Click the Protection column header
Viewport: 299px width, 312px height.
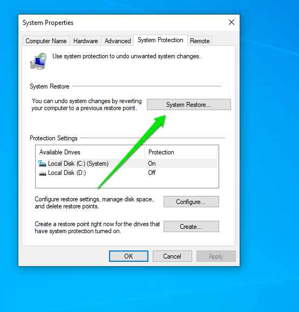pyautogui.click(x=181, y=152)
